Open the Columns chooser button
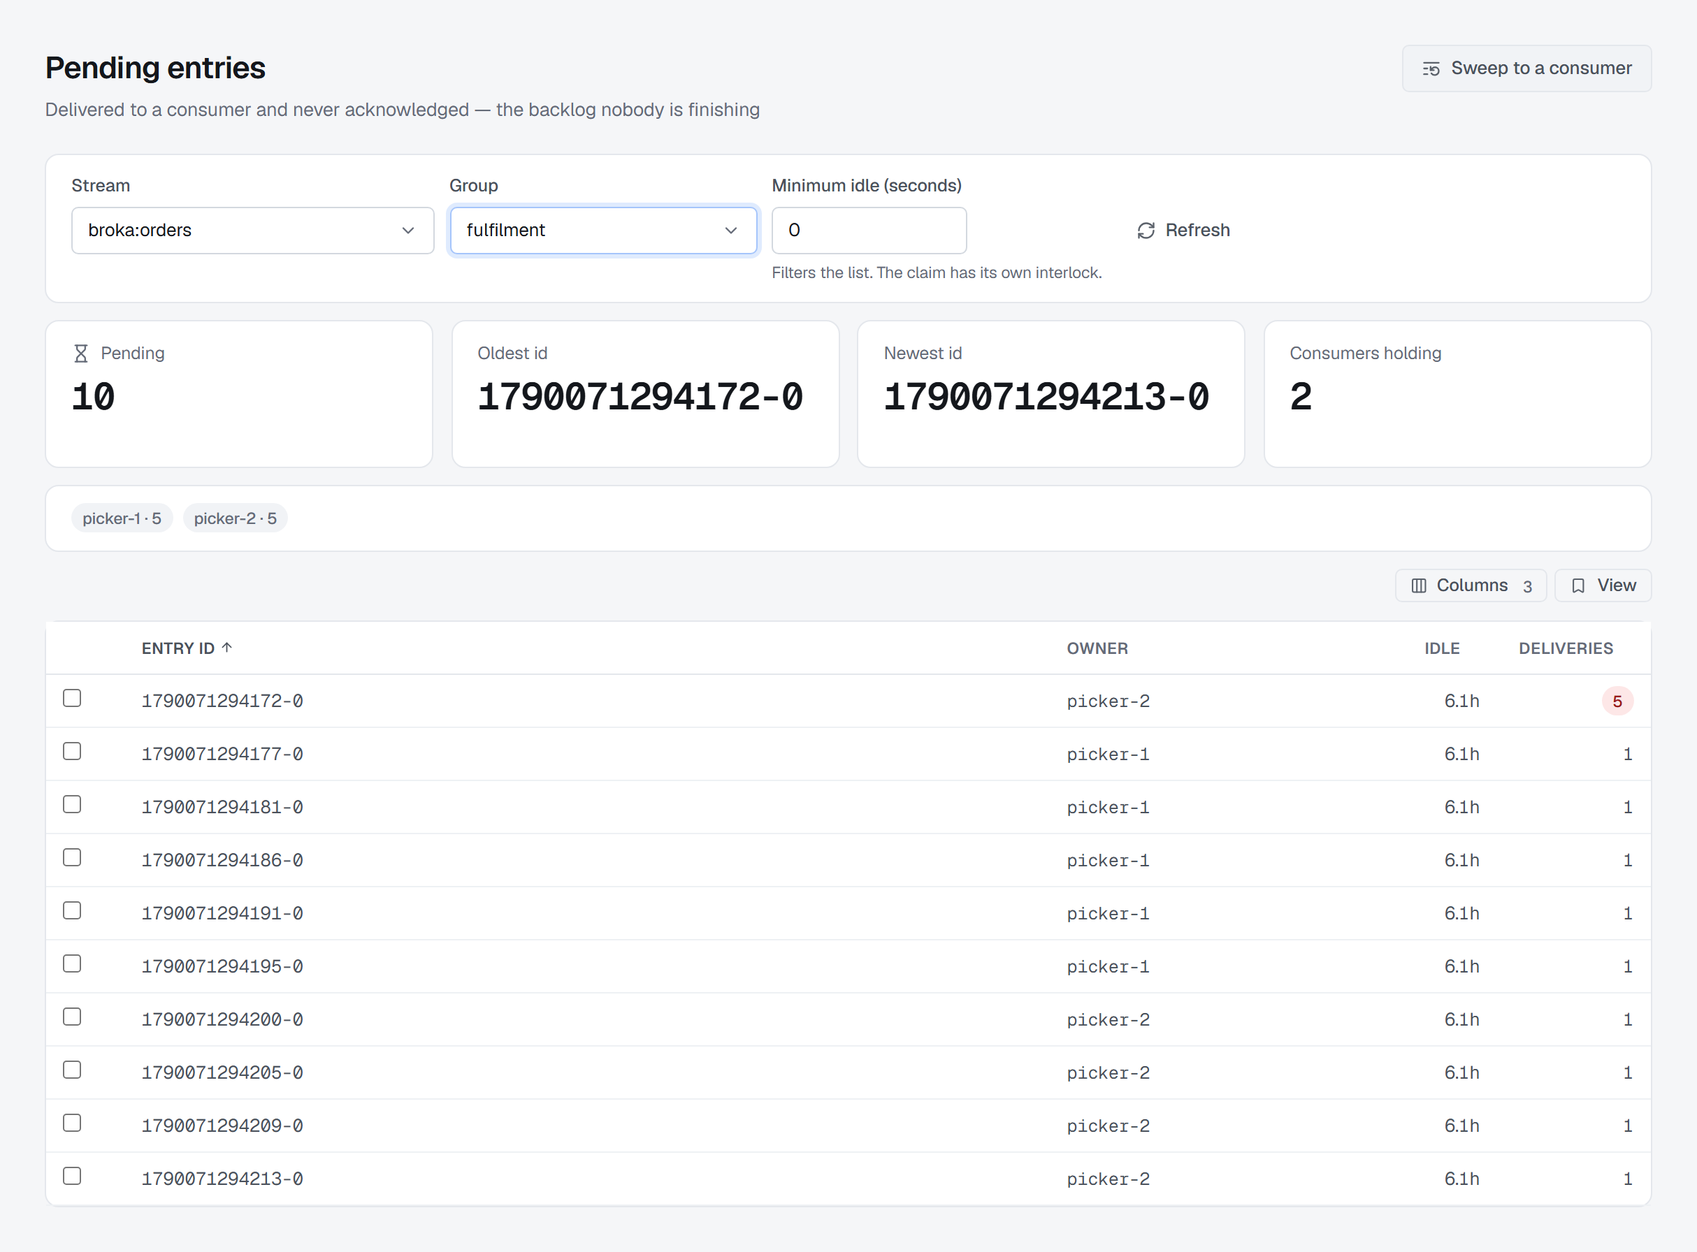This screenshot has width=1697, height=1252. [x=1471, y=586]
